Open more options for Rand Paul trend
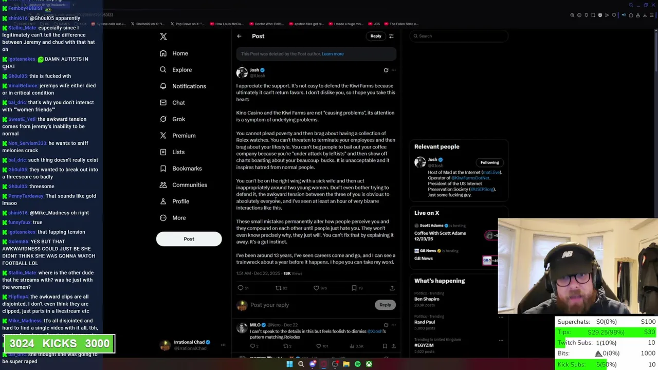The image size is (658, 370). 501,317
